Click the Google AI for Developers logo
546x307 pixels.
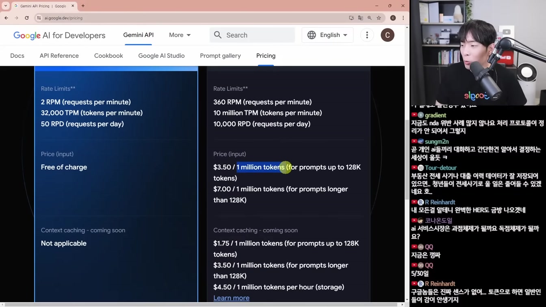click(x=59, y=35)
